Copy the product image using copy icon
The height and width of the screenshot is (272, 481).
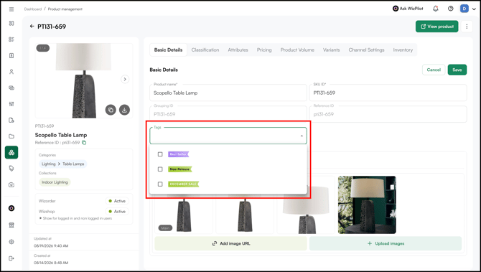coord(111,110)
